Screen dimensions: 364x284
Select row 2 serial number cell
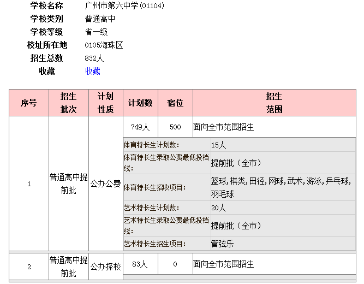(x=29, y=267)
